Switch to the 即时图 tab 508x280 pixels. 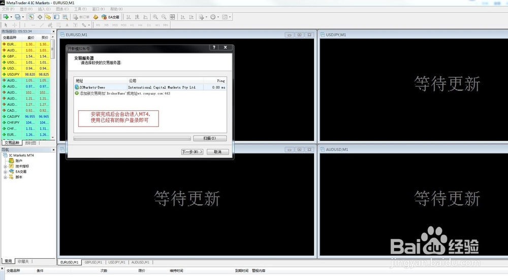[x=31, y=143]
